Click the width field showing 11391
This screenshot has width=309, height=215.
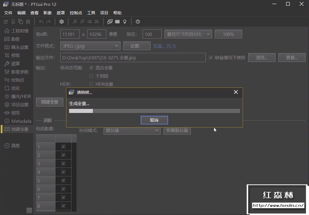pyautogui.click(x=70, y=34)
